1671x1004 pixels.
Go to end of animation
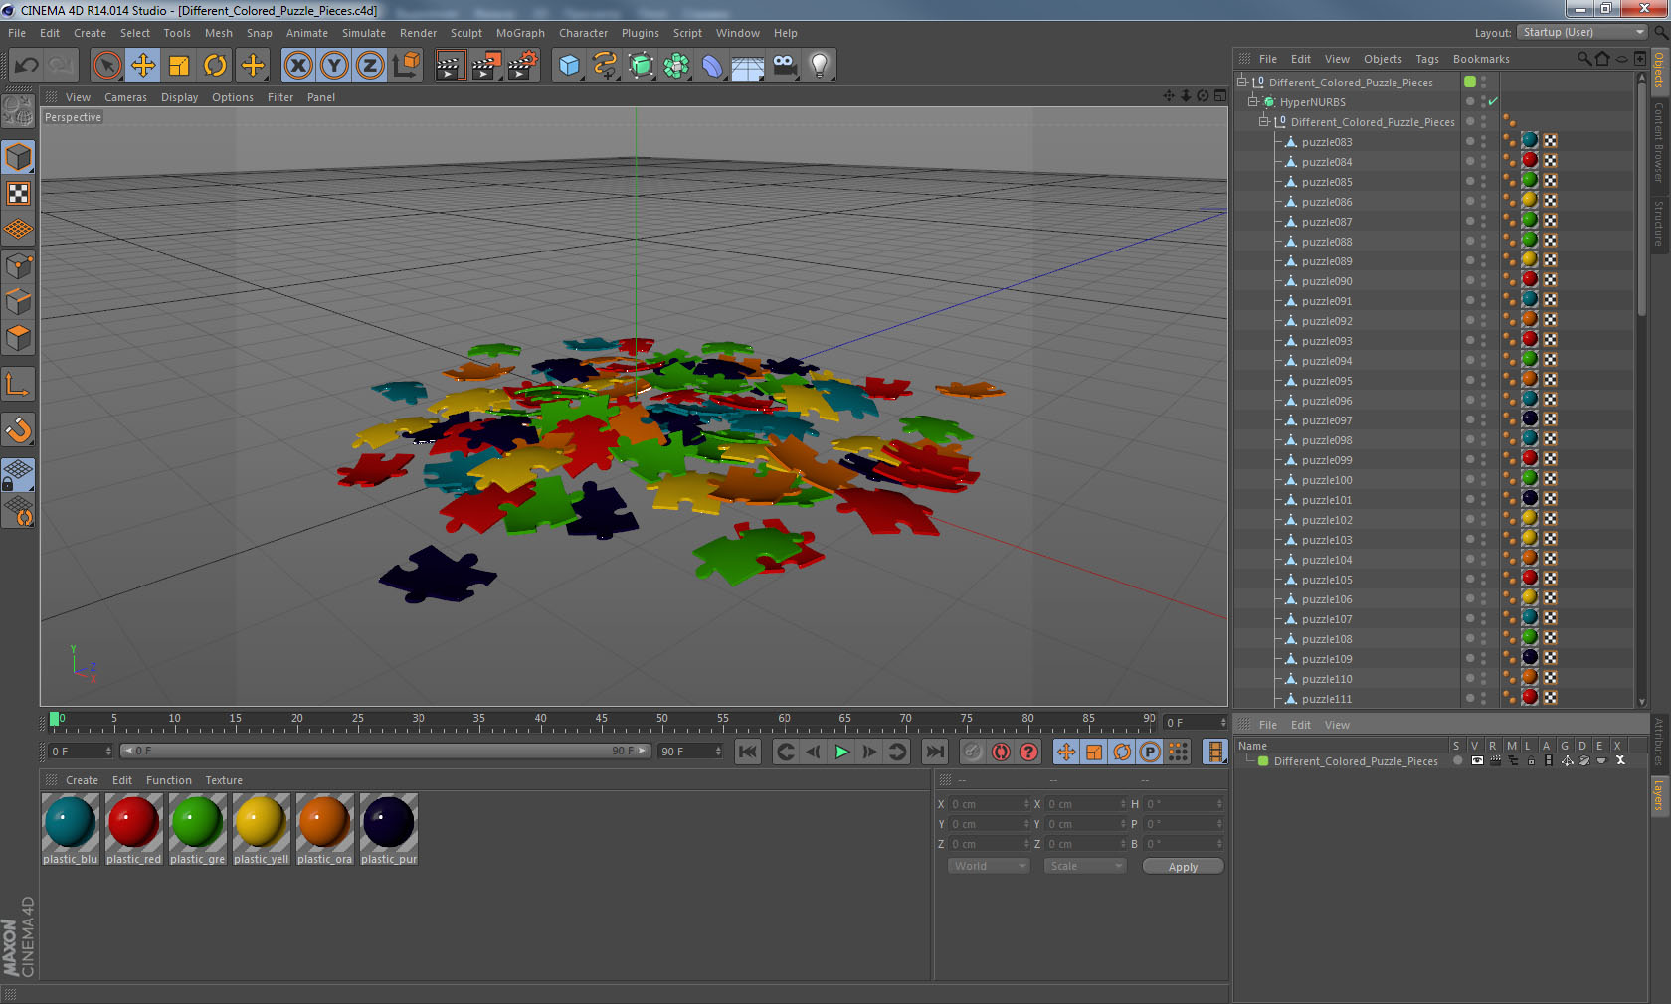click(935, 752)
